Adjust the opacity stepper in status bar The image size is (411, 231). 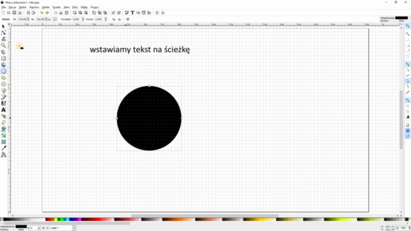(39, 228)
